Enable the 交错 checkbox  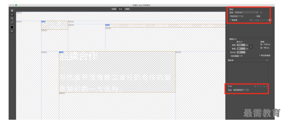click(x=255, y=16)
